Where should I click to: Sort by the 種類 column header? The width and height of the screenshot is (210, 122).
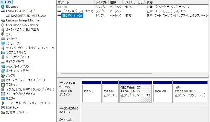[x=116, y=2]
